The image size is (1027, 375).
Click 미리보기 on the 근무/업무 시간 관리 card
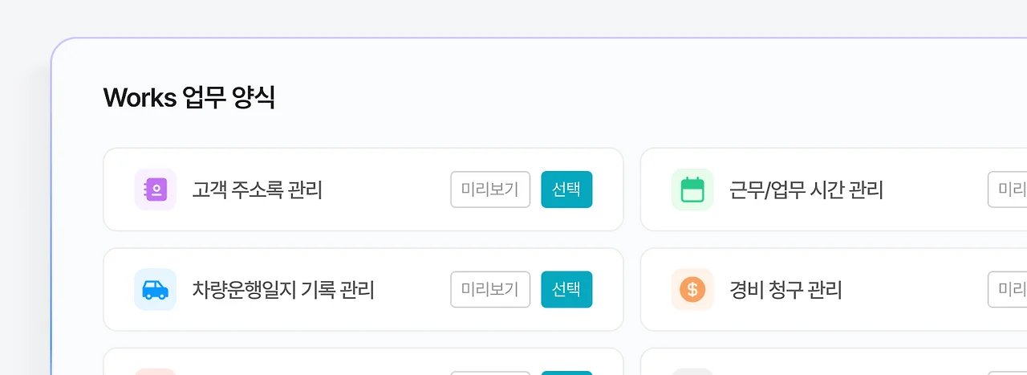click(1008, 190)
